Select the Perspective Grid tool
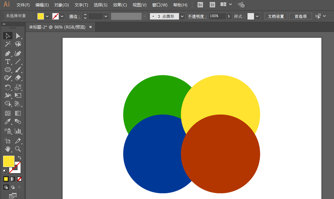The width and height of the screenshot is (334, 199). point(18,104)
